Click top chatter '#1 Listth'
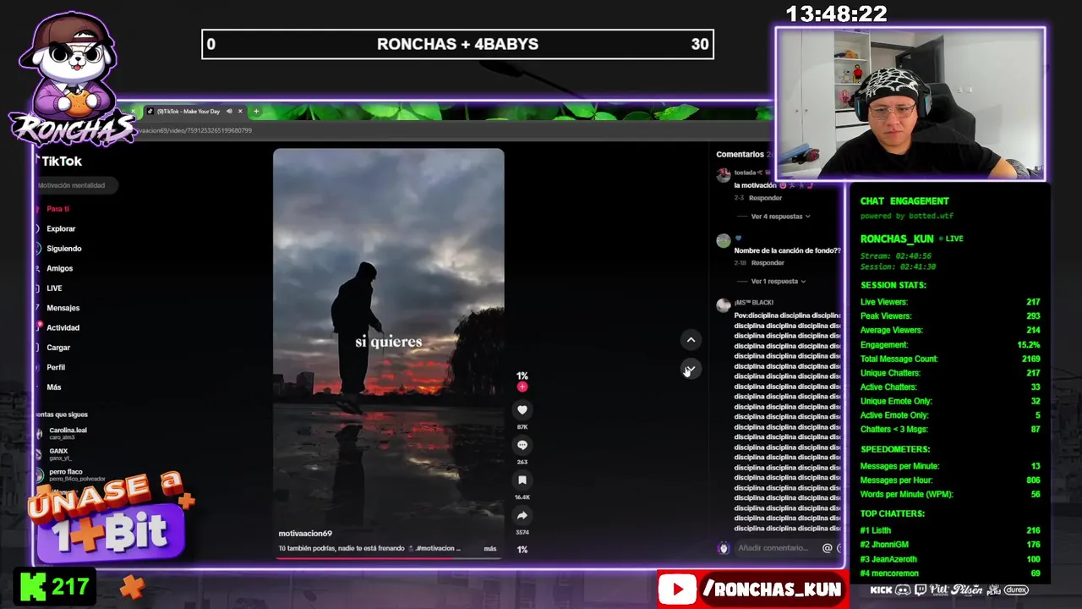 950,530
